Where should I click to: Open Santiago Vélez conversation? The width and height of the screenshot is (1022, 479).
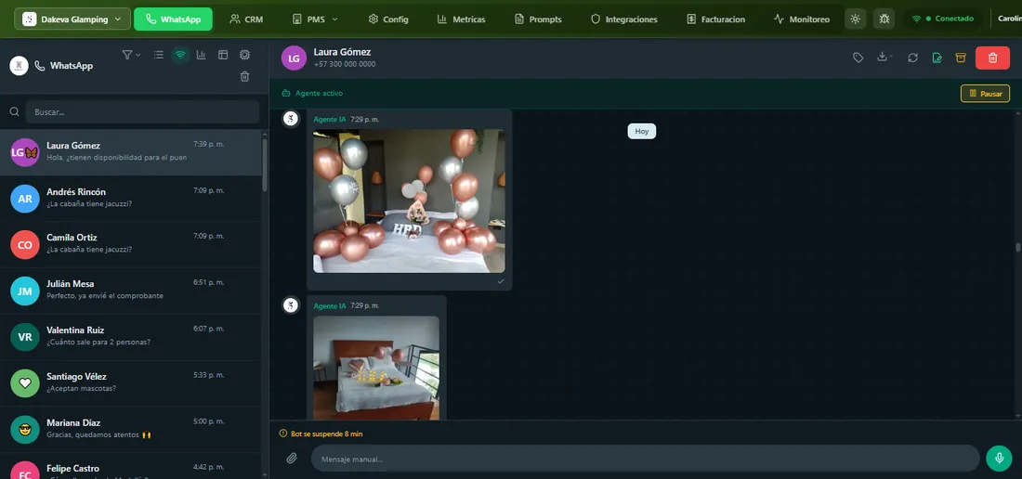(x=130, y=383)
